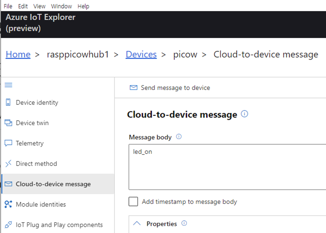This screenshot has height=233, width=326.
Task: Click info icon next to Properties
Action: click(x=184, y=223)
